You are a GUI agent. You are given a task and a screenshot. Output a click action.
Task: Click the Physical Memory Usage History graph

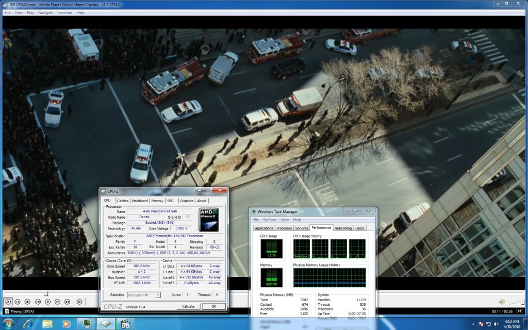[329, 277]
